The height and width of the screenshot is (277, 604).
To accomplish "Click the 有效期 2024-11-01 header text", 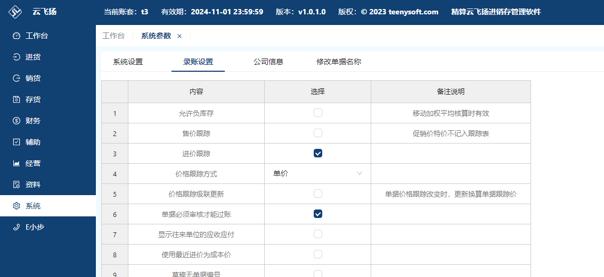I will (212, 12).
